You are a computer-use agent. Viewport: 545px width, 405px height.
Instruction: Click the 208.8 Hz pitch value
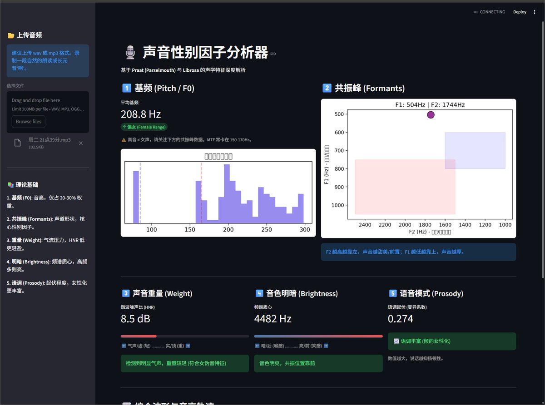[141, 114]
